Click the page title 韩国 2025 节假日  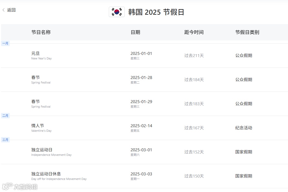tap(156, 12)
